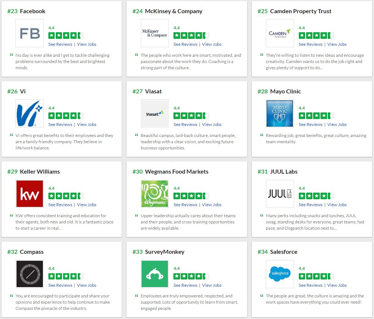Click the '#28 Mayo Clinic' heading
374x319 pixels.
click(279, 92)
